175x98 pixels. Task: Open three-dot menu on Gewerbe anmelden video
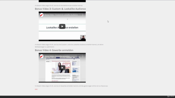click(83, 56)
